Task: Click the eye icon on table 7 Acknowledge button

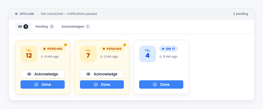Action: click(88, 74)
